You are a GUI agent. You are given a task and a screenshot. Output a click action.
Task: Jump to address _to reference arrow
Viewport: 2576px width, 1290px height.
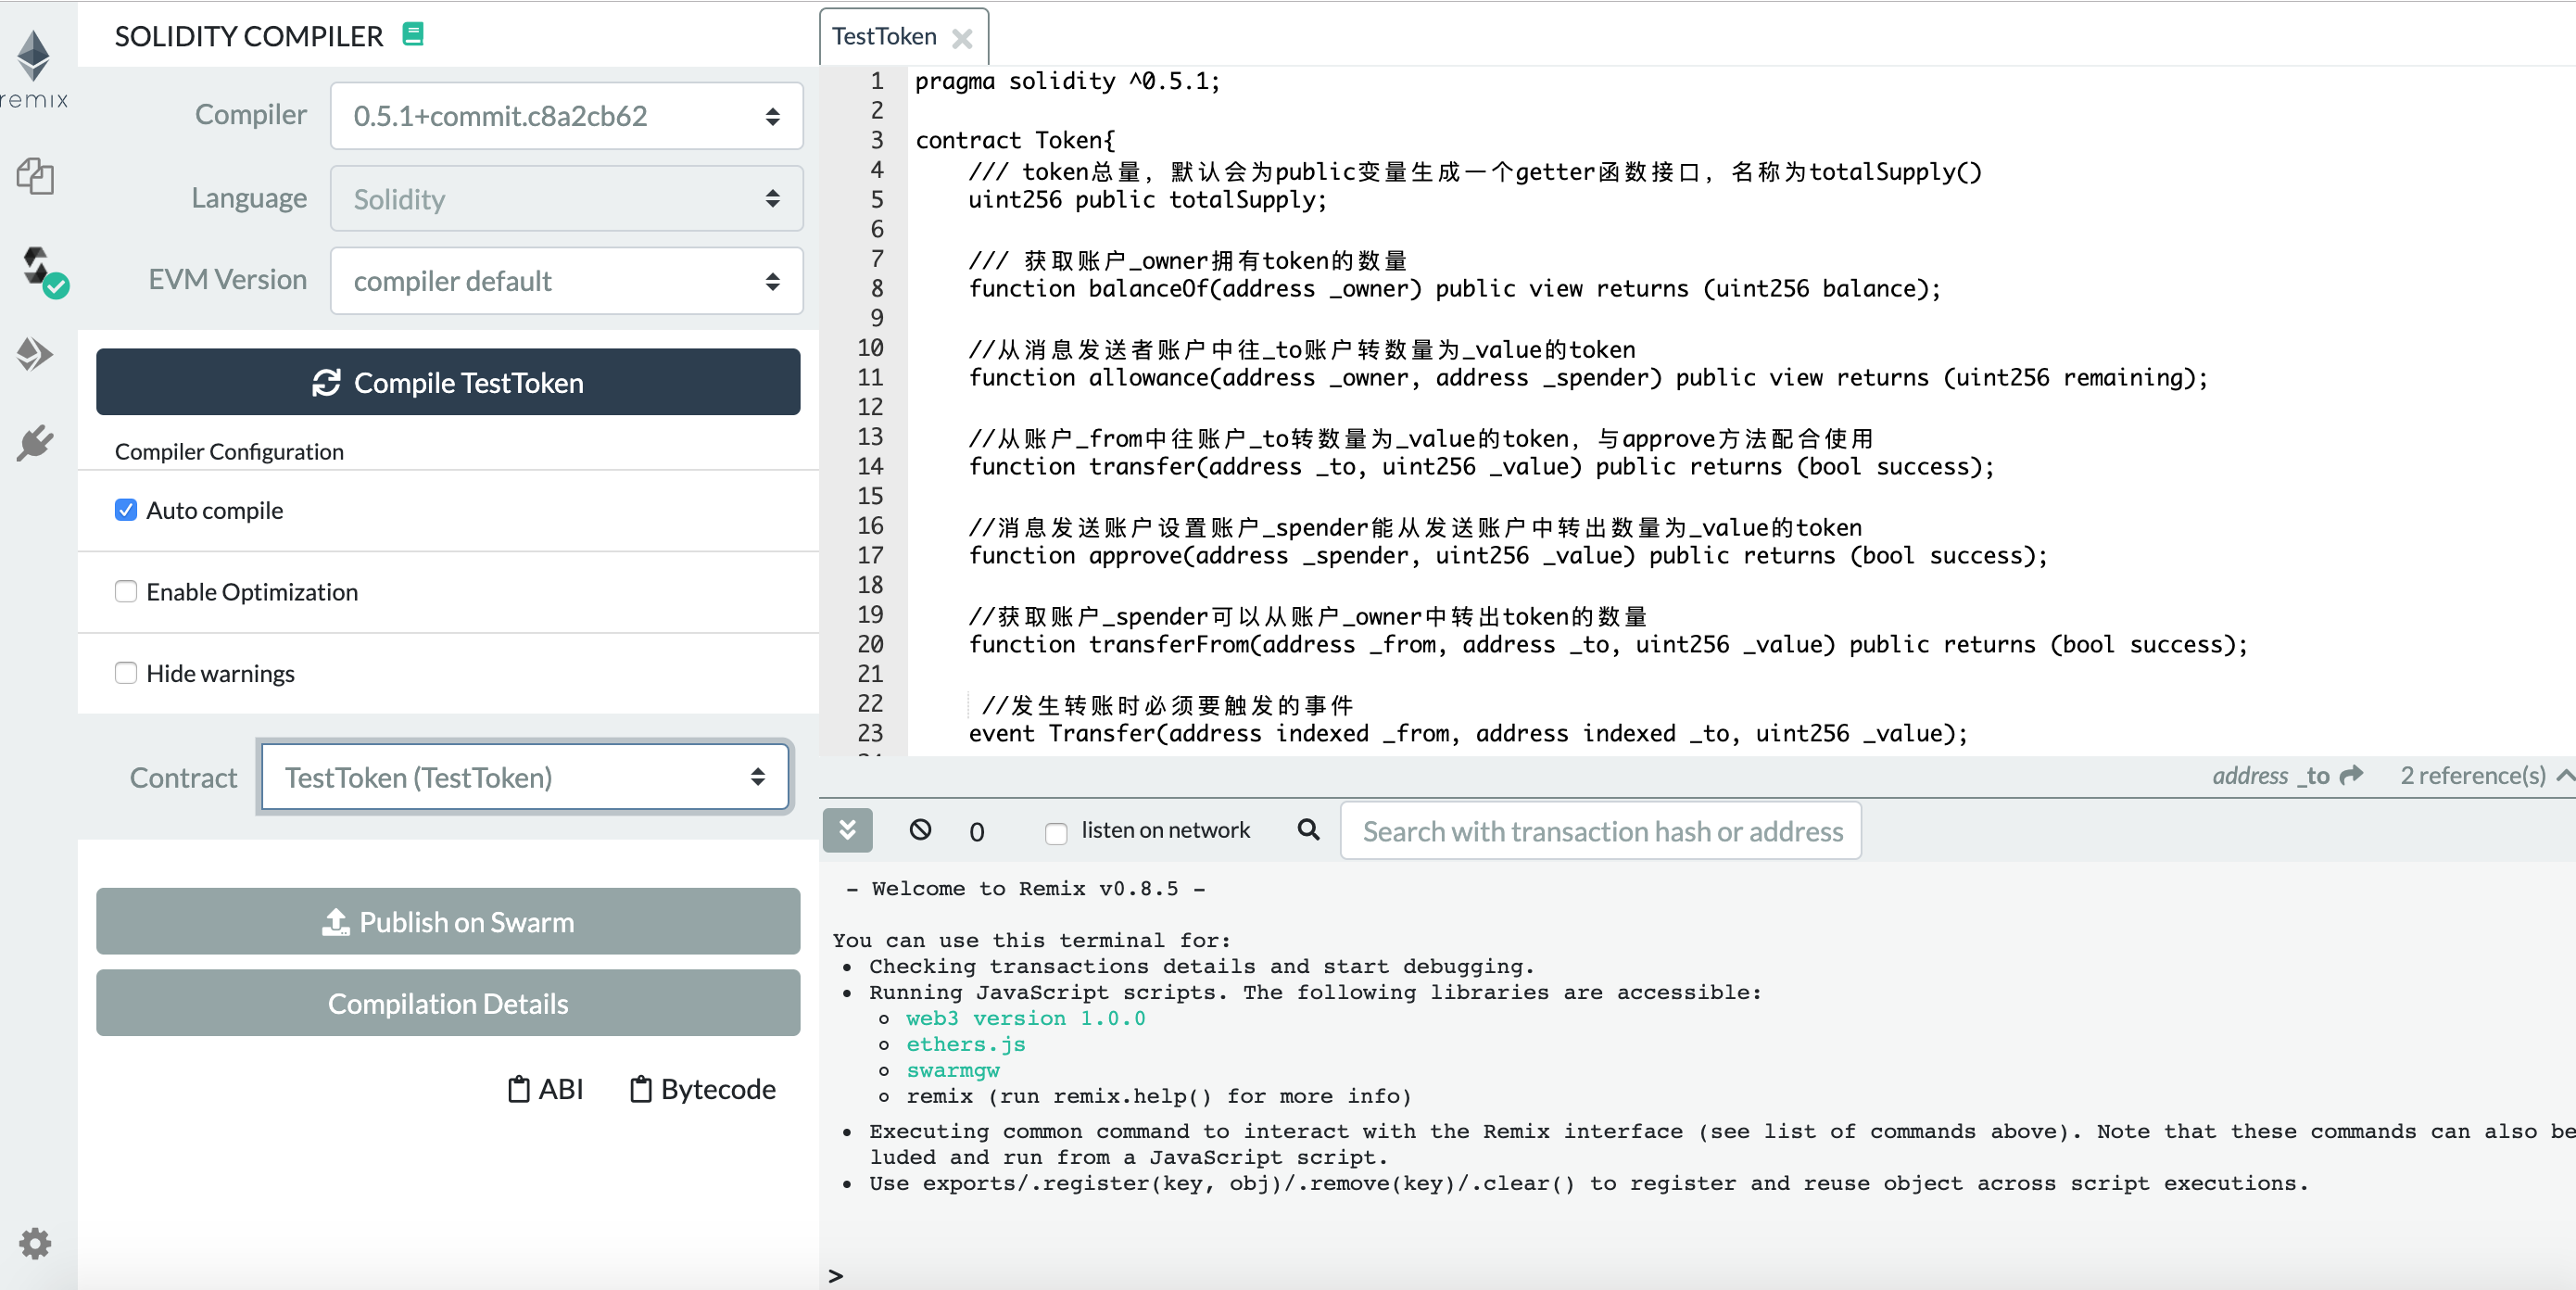[x=2352, y=775]
